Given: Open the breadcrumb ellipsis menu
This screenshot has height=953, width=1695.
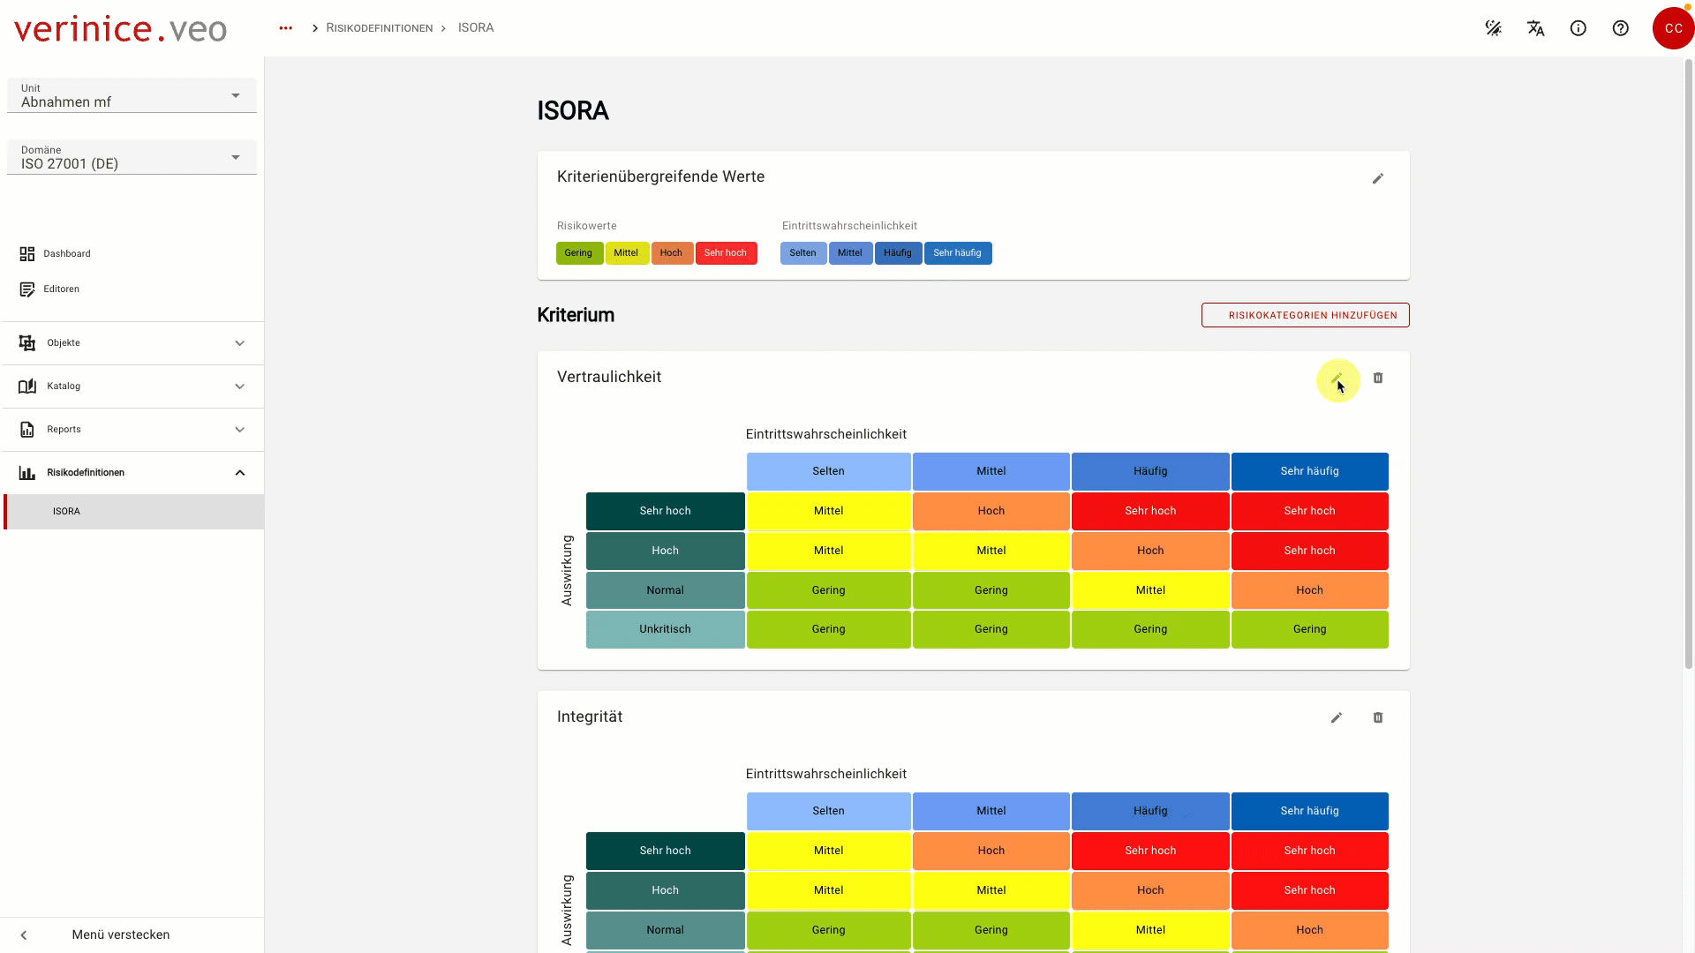Looking at the screenshot, I should click(x=285, y=28).
